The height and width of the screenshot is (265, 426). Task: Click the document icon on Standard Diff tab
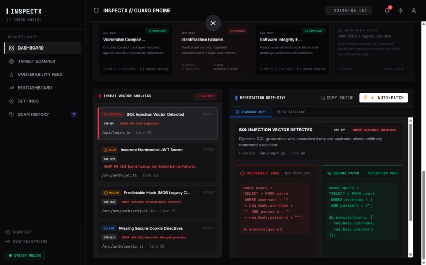237,112
